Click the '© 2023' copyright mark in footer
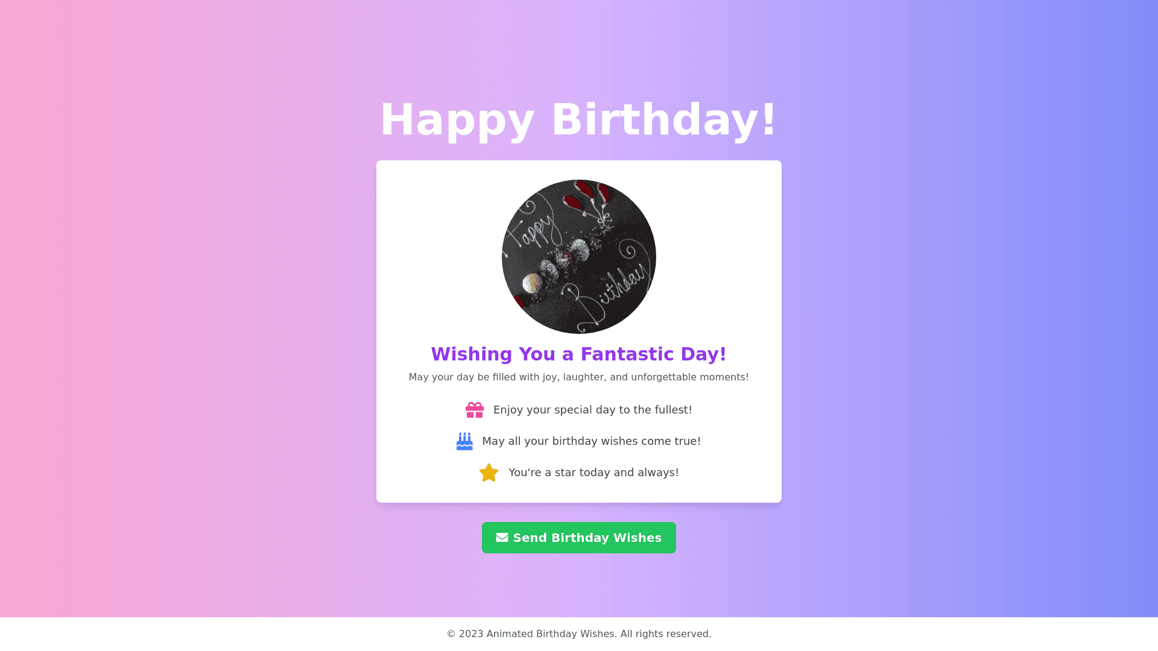Screen dimensions: 1158x651 click(465, 634)
